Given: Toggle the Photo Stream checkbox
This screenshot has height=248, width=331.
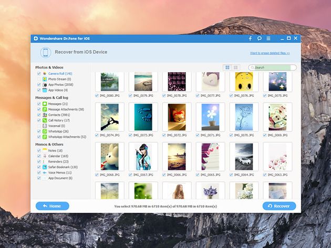Looking at the screenshot, I should pos(39,79).
